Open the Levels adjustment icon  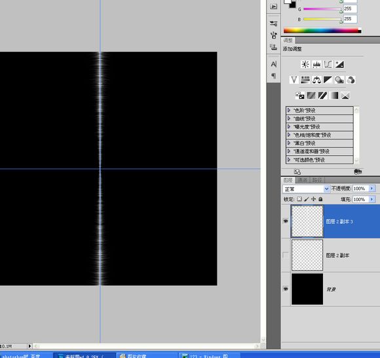(316, 64)
